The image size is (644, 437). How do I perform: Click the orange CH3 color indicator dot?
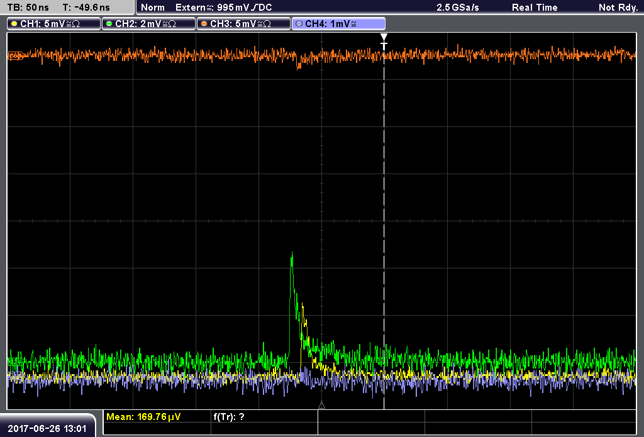204,24
